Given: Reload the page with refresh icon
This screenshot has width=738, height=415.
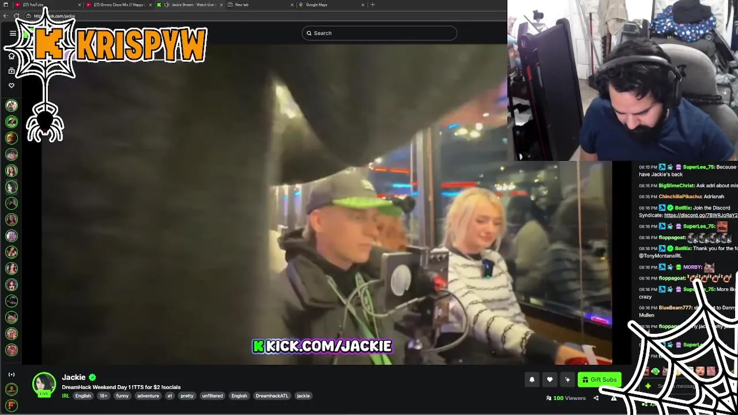Looking at the screenshot, I should point(17,16).
